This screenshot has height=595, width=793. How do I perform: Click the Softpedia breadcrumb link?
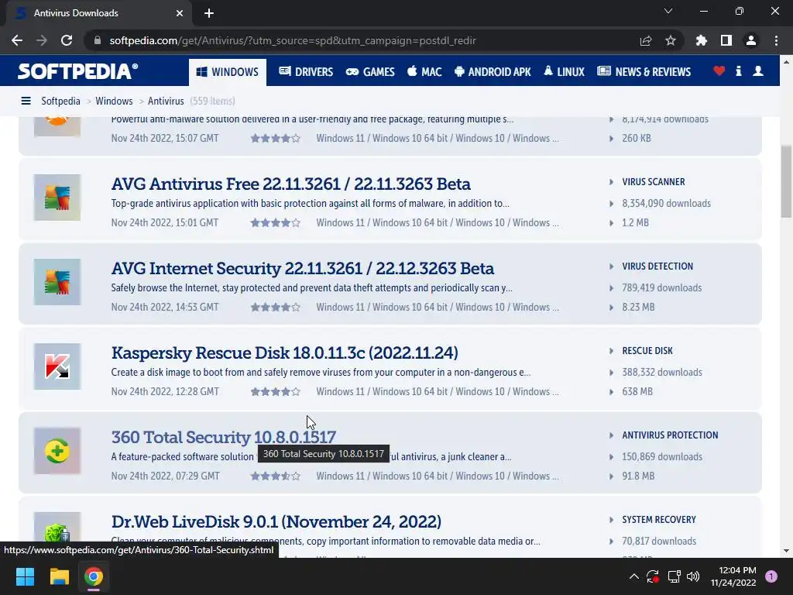click(x=60, y=101)
